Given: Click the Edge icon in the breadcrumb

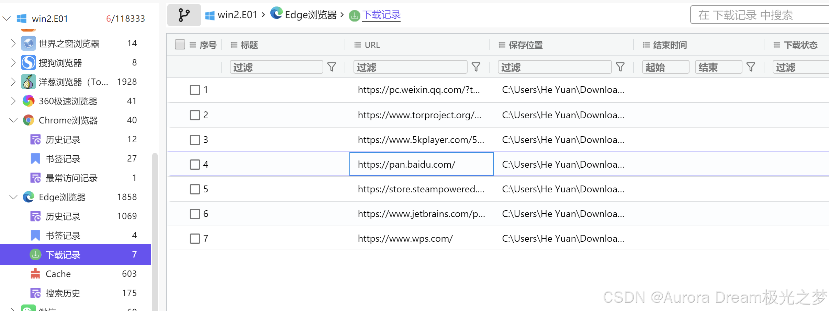Looking at the screenshot, I should pos(277,13).
